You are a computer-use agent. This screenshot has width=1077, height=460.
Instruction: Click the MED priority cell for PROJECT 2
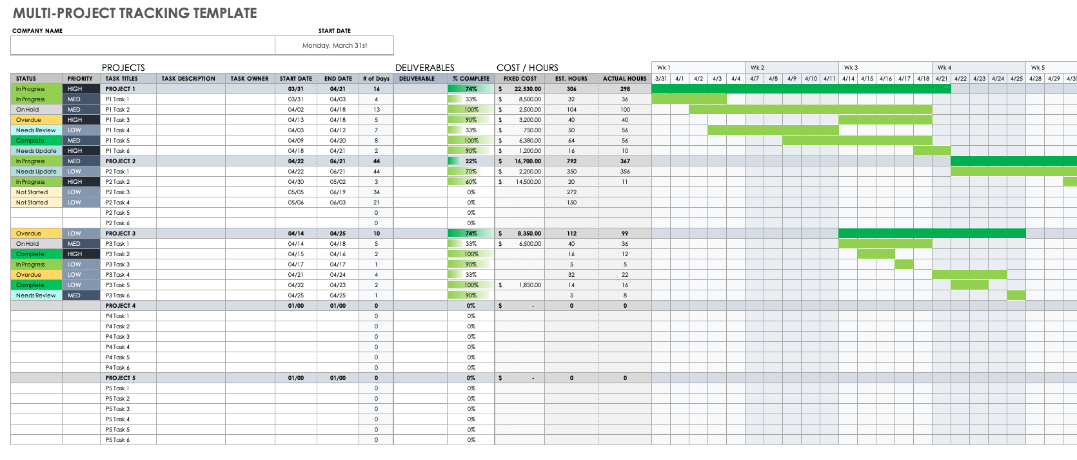click(x=81, y=161)
